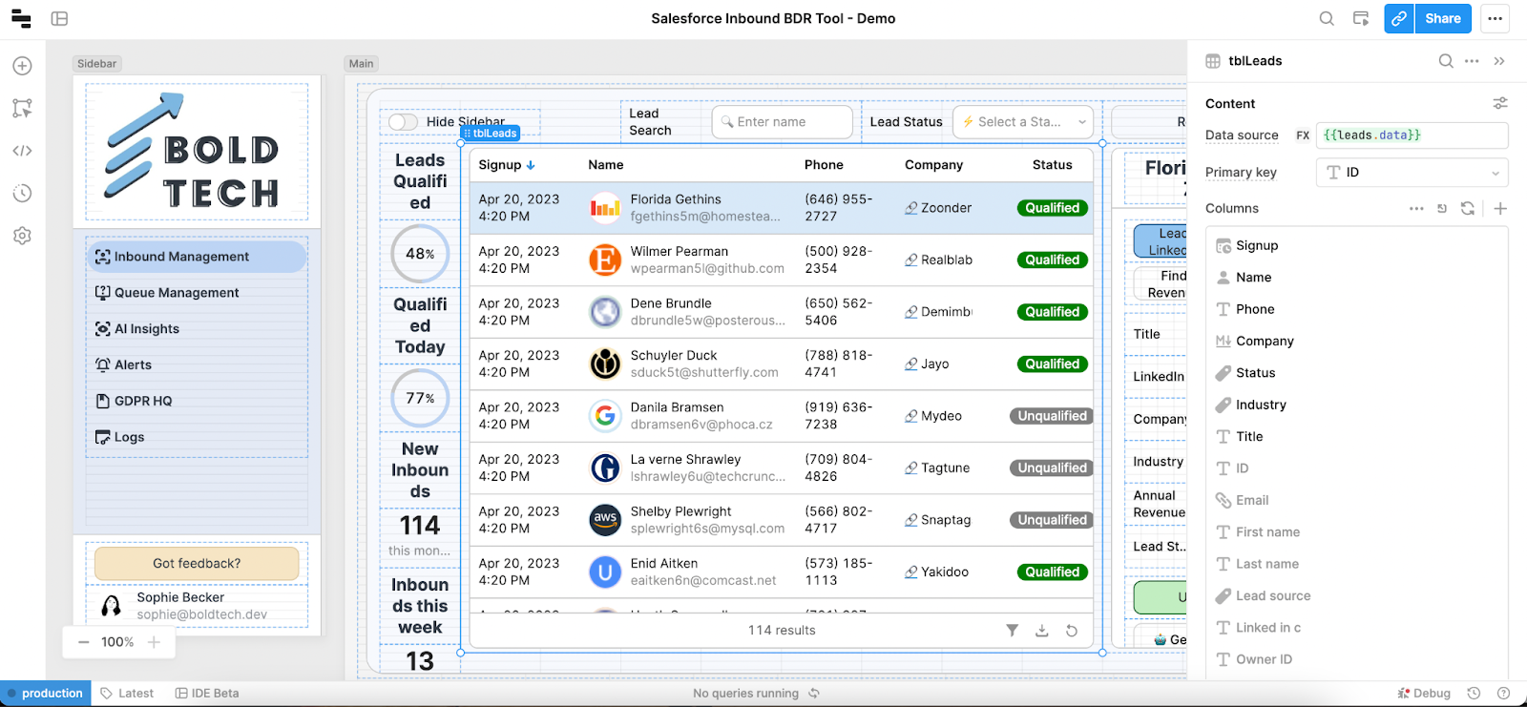Open AI Insights in sidebar

(x=198, y=329)
